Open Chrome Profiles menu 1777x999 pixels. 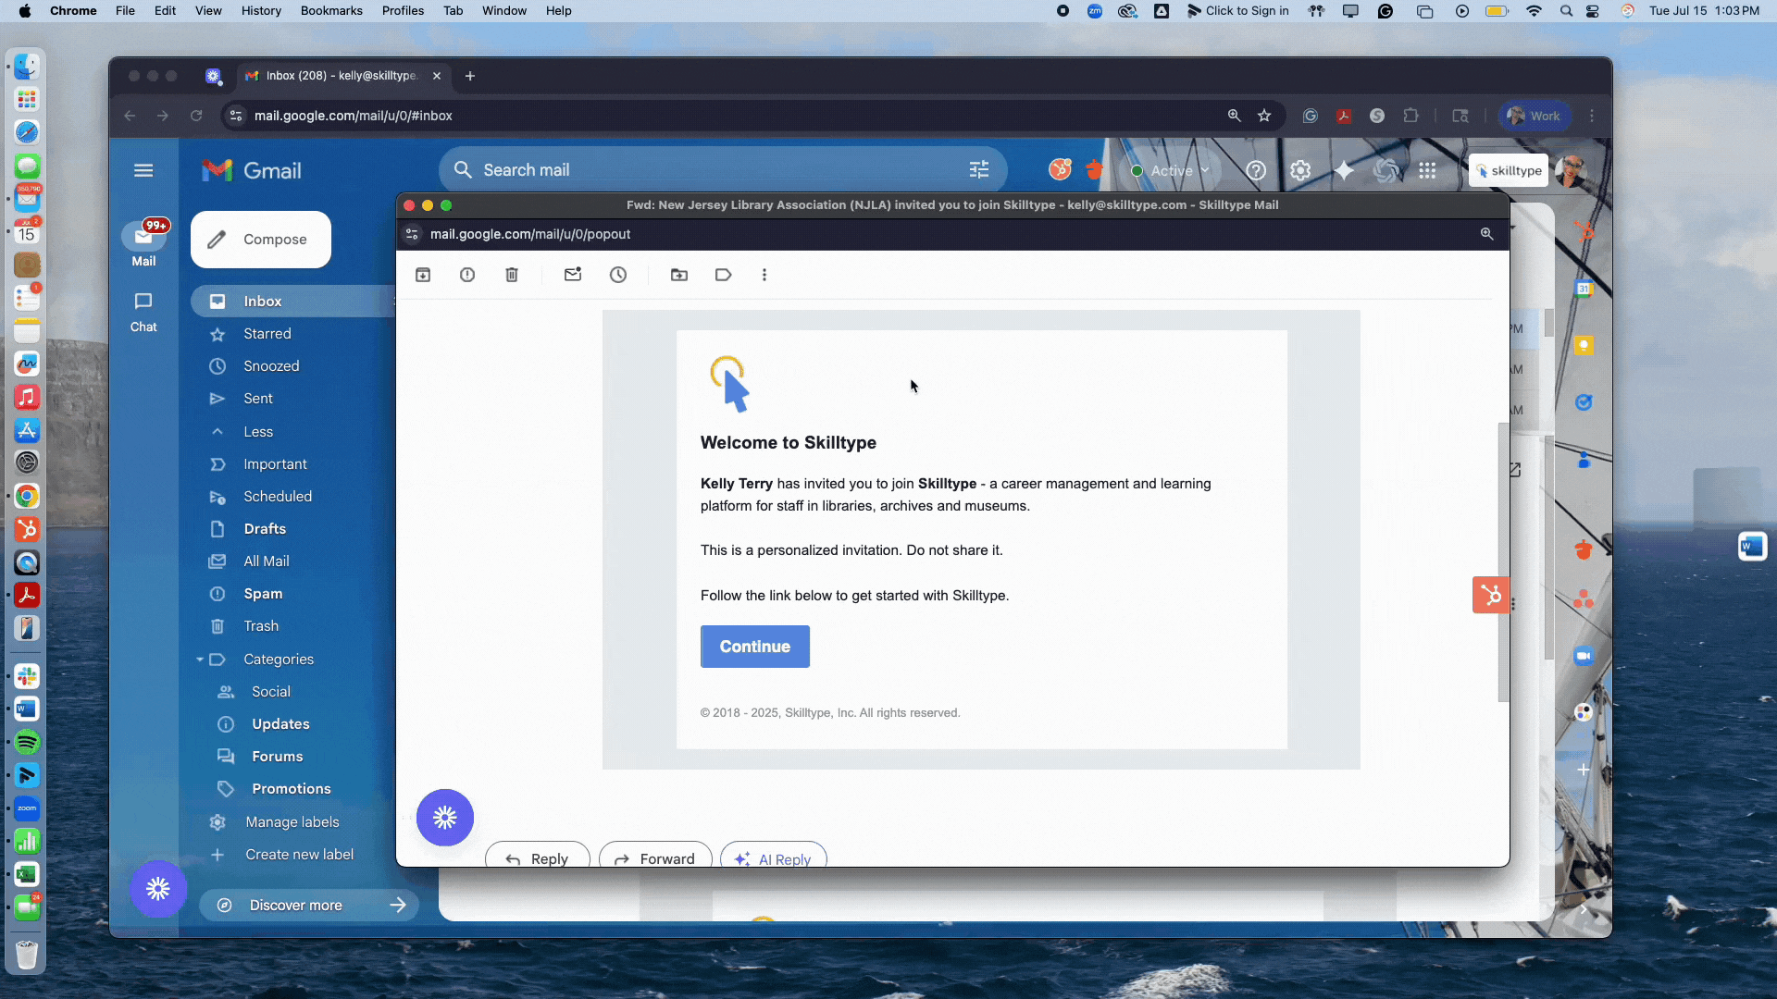tap(403, 11)
